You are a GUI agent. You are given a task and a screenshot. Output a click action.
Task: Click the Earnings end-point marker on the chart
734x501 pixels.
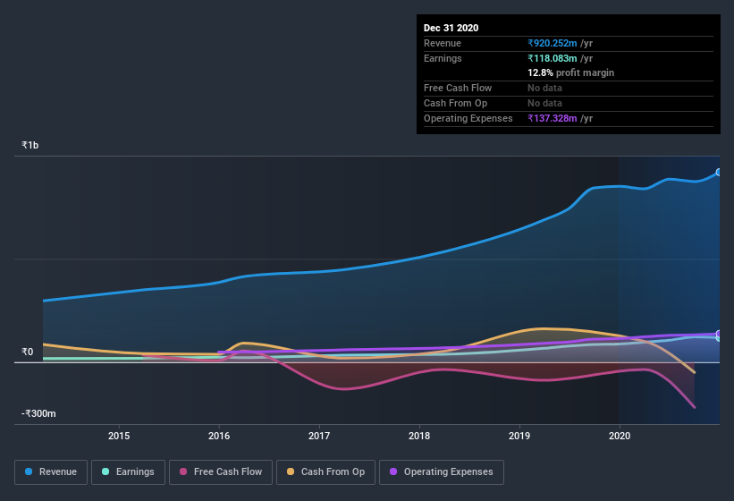tap(718, 338)
